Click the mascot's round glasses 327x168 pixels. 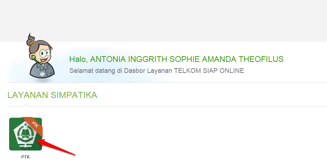(45, 53)
